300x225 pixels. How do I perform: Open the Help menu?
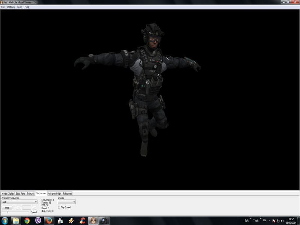click(x=27, y=7)
